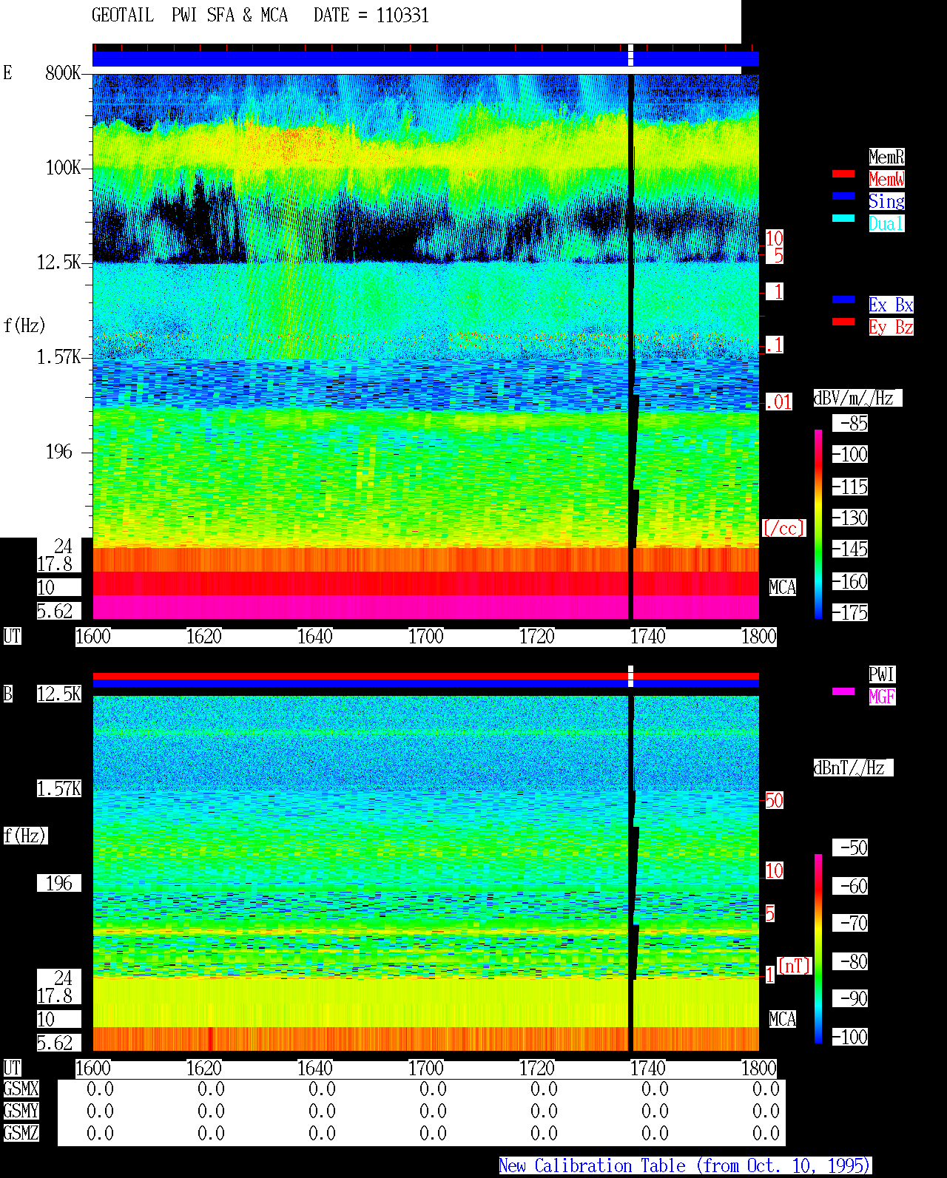This screenshot has height=1178, width=947.
Task: Click the magenta swatch beside MGF
Action: point(843,691)
